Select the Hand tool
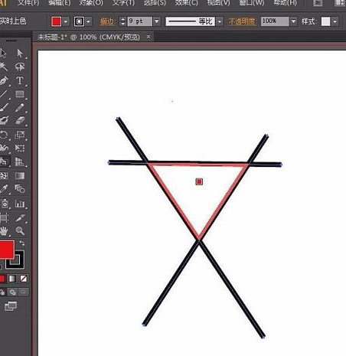This screenshot has height=356, width=346. [x=3, y=231]
